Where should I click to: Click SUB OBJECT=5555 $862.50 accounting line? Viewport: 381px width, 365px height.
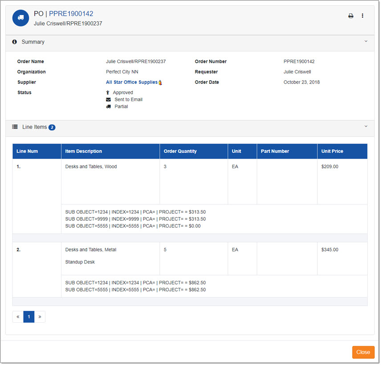click(x=135, y=290)
